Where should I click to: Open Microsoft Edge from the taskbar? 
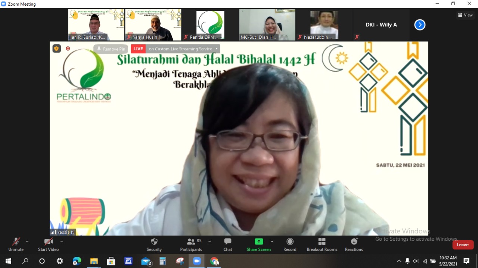pyautogui.click(x=77, y=261)
